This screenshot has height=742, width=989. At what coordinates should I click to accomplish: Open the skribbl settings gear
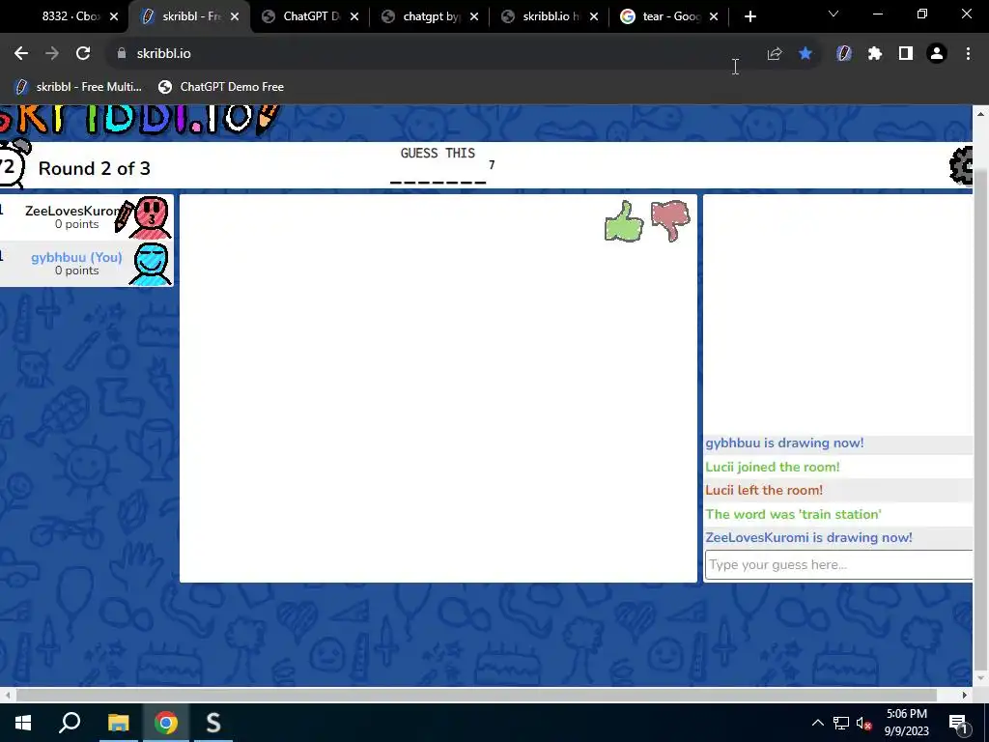coord(961,165)
